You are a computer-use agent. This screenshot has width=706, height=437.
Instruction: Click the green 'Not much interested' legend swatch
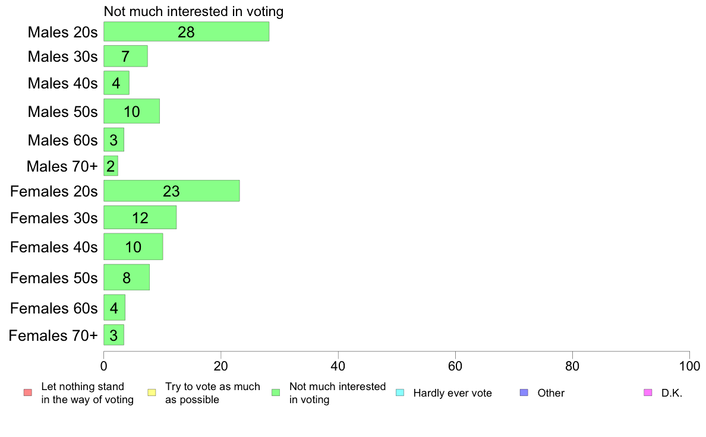coord(276,392)
